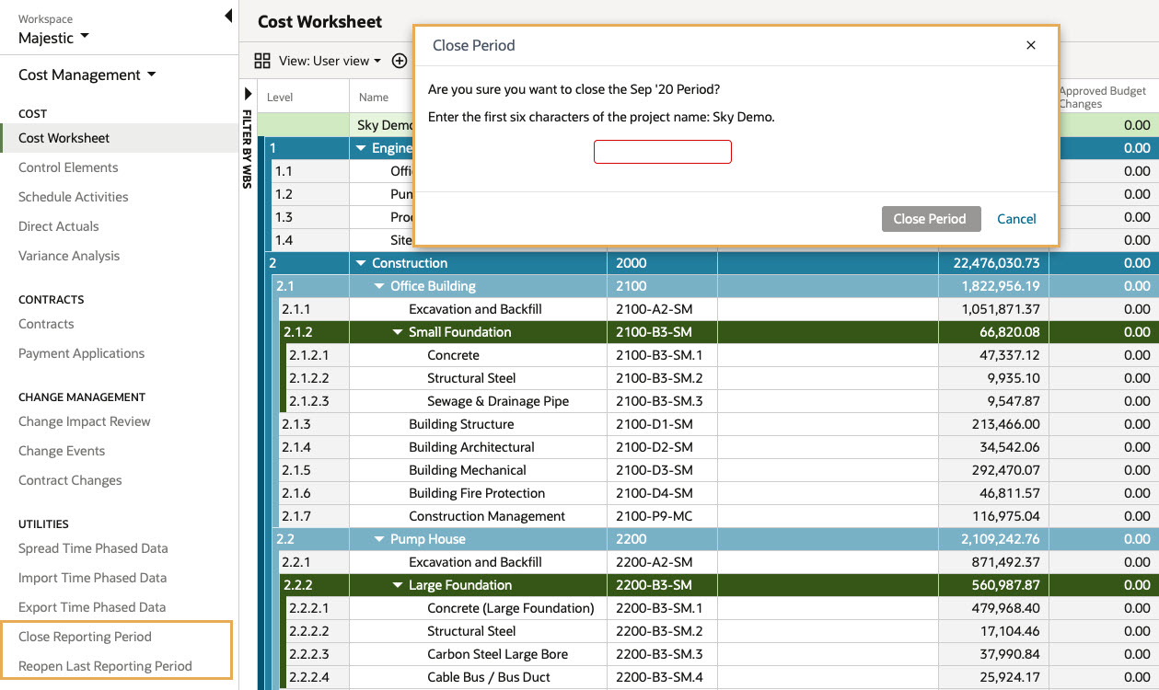
Task: Open Change Events page
Action: (x=62, y=451)
